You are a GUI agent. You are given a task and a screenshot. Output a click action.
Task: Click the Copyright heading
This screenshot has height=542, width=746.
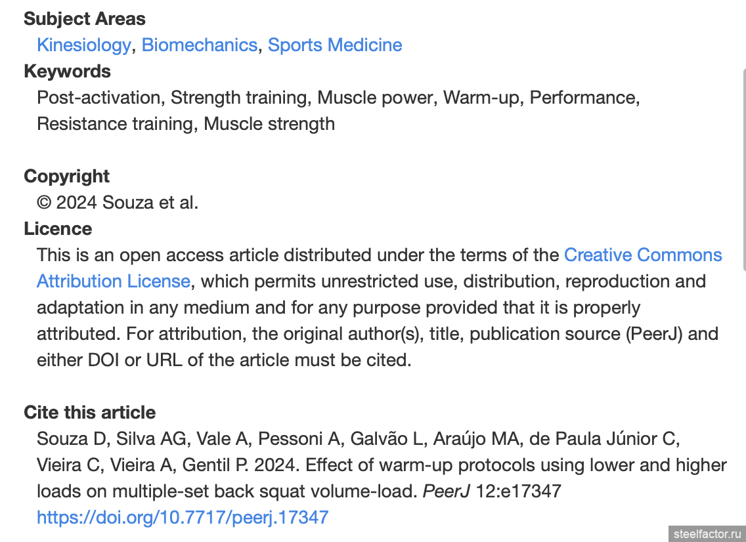click(x=66, y=177)
